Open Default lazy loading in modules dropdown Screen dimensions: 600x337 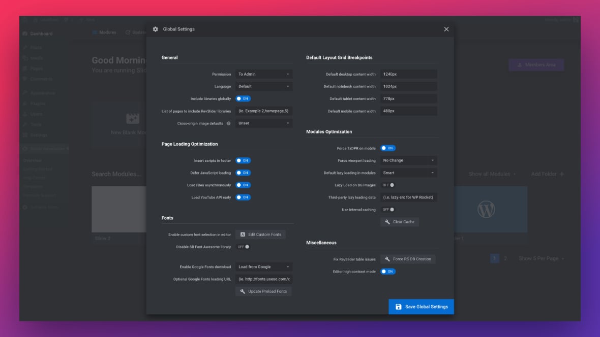[408, 173]
